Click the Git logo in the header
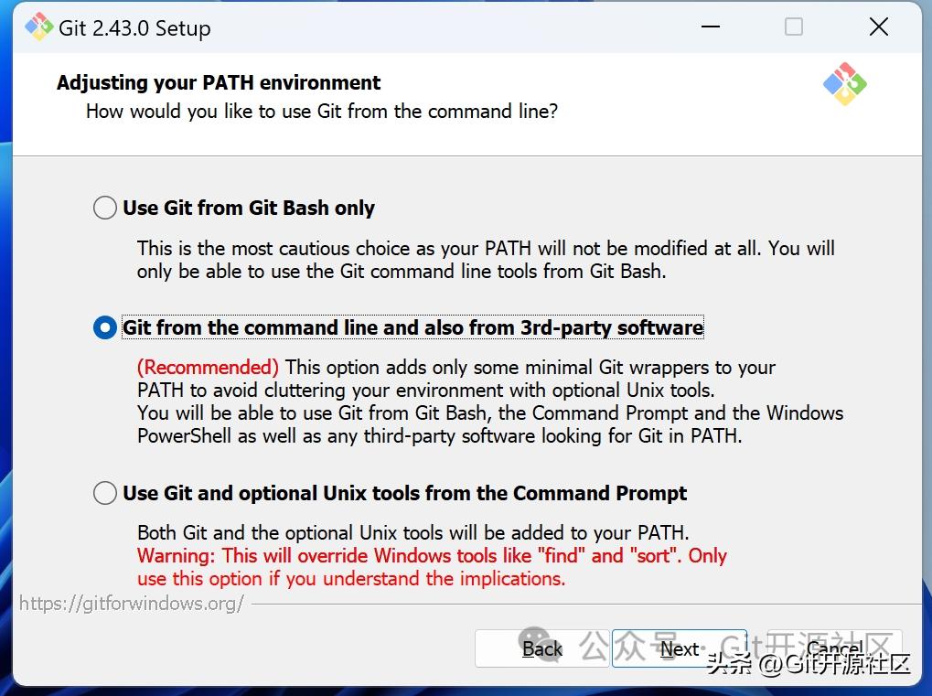The image size is (932, 696). point(844,84)
